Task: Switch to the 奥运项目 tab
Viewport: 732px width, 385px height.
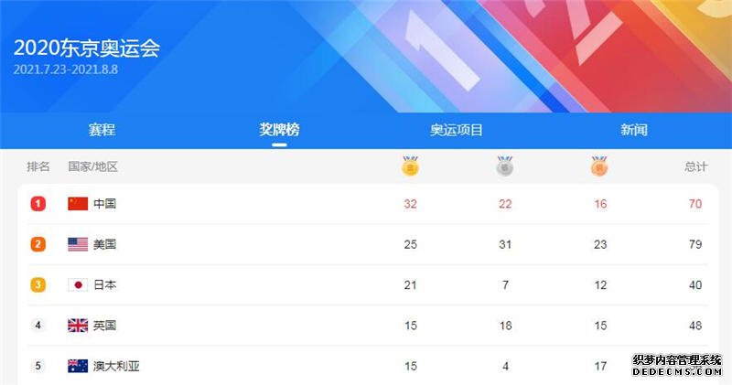Action: [x=457, y=130]
